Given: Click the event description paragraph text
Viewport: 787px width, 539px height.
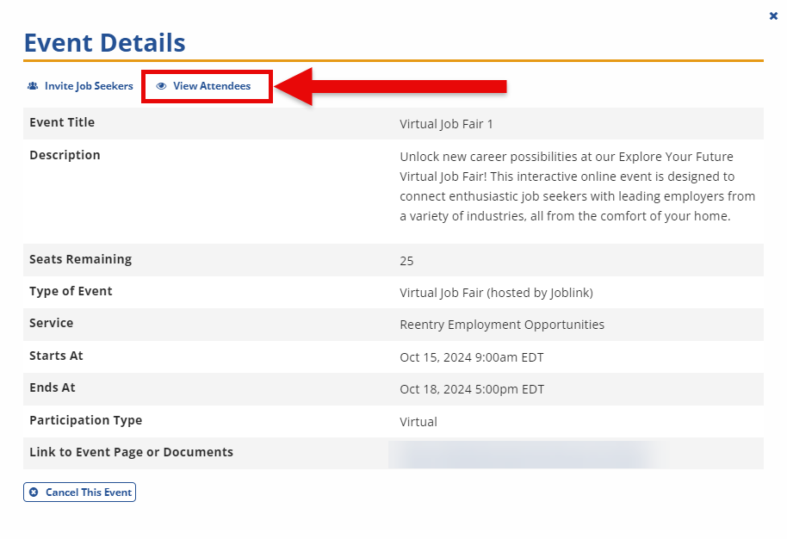Looking at the screenshot, I should coord(577,186).
